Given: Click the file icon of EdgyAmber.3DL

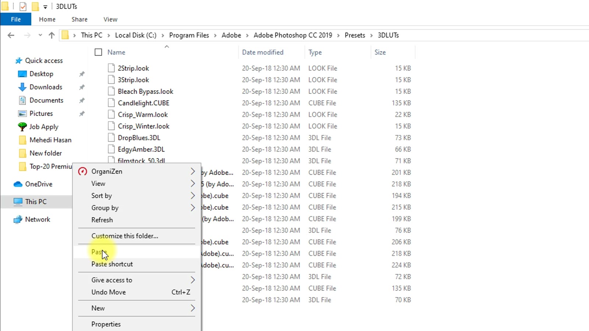Looking at the screenshot, I should click(x=111, y=149).
